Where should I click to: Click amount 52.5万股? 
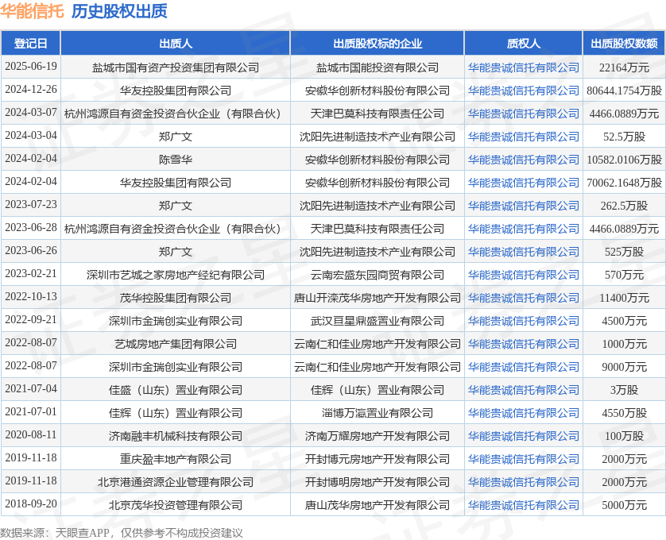tap(624, 137)
